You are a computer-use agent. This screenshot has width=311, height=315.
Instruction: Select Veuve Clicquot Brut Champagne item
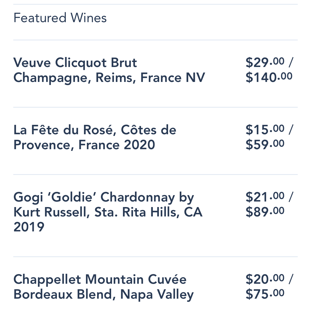(109, 70)
